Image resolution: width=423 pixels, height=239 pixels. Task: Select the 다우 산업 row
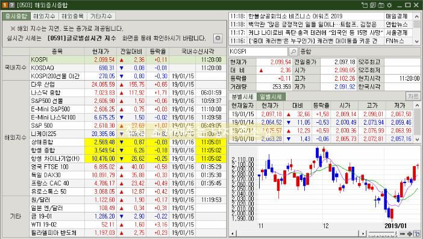(x=128, y=85)
